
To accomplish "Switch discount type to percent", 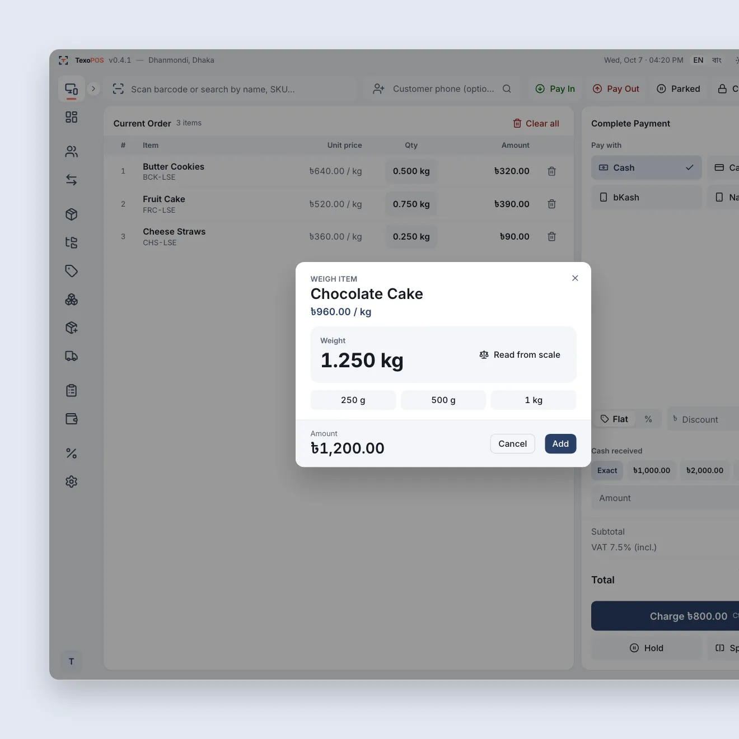I will pyautogui.click(x=648, y=419).
